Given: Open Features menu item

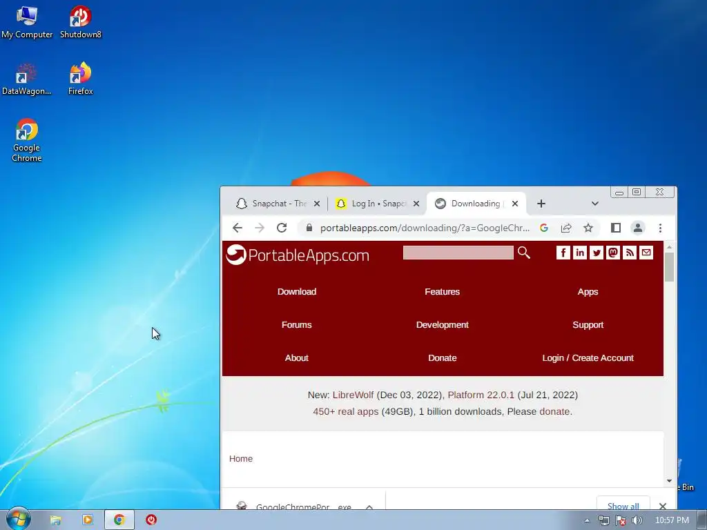Looking at the screenshot, I should pyautogui.click(x=443, y=292).
